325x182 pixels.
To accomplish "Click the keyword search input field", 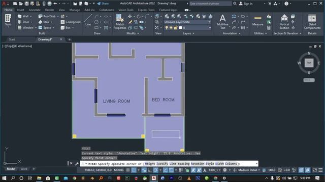I will (211, 4).
